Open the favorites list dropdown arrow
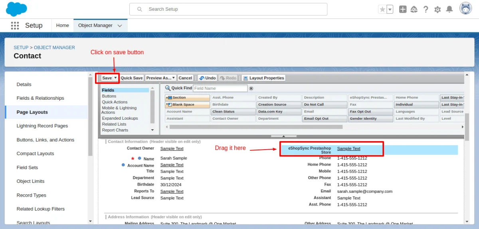Image resolution: width=479 pixels, height=229 pixels. pos(390,9)
